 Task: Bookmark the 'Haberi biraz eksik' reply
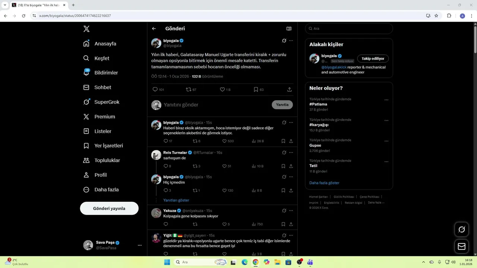click(x=283, y=141)
